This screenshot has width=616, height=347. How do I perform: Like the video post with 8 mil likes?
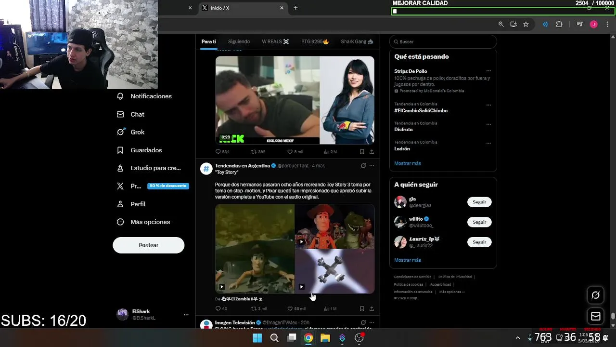coord(290,152)
